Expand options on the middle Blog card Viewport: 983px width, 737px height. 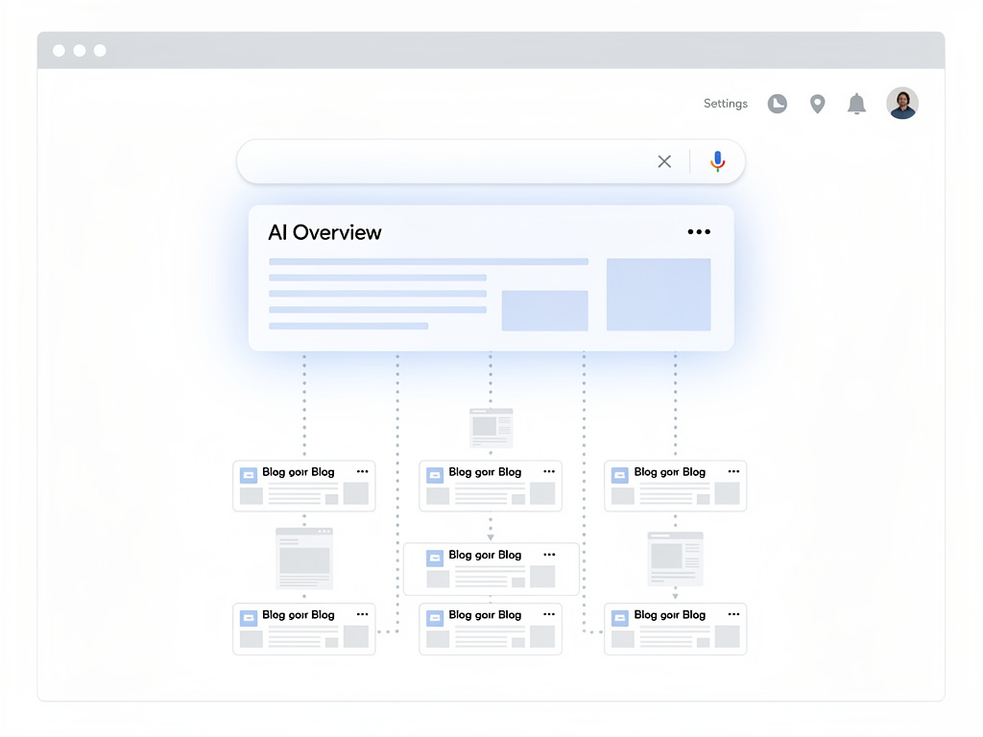coord(548,554)
